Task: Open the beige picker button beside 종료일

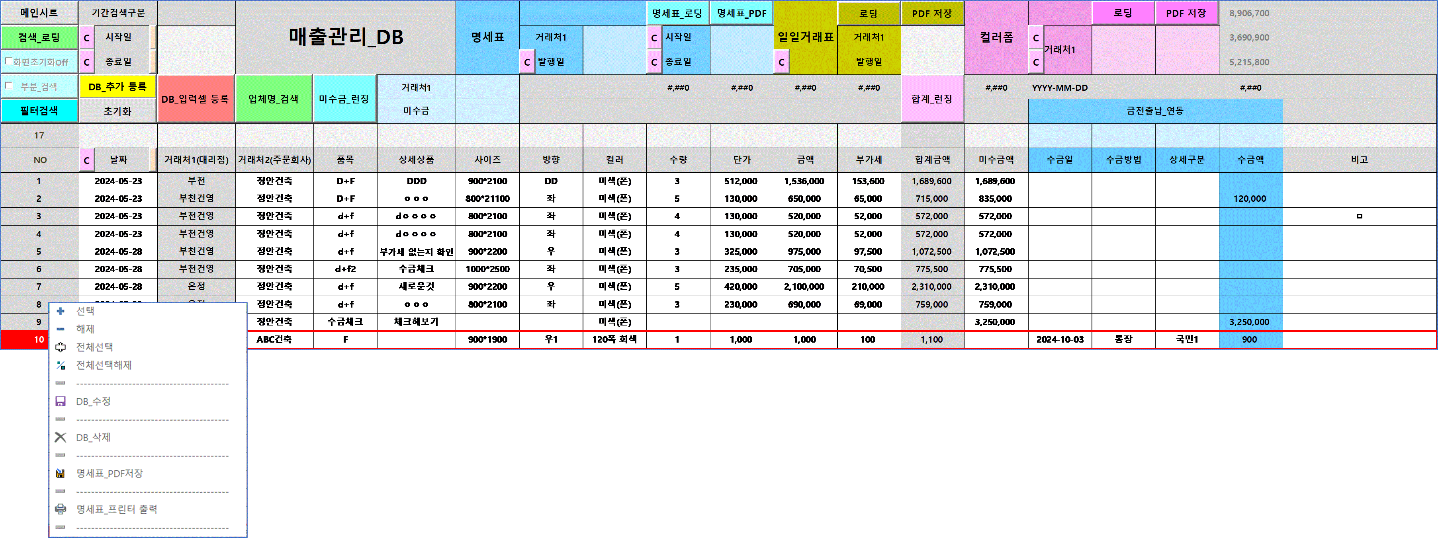Action: click(153, 62)
